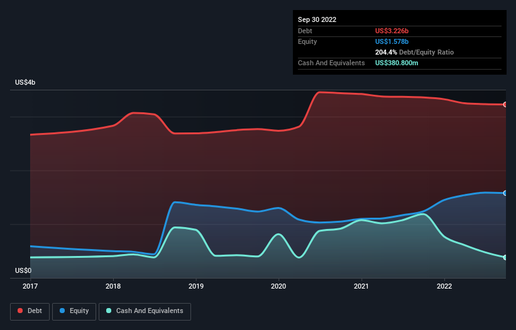Screen dimensions: 516x330
Task: Toggle the Debt legend button
Action: pos(30,311)
